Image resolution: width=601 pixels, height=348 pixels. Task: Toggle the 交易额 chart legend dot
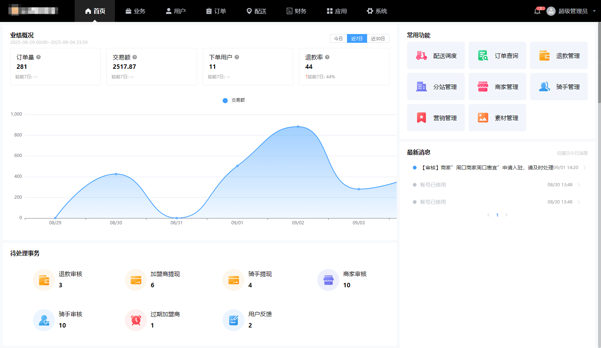225,100
